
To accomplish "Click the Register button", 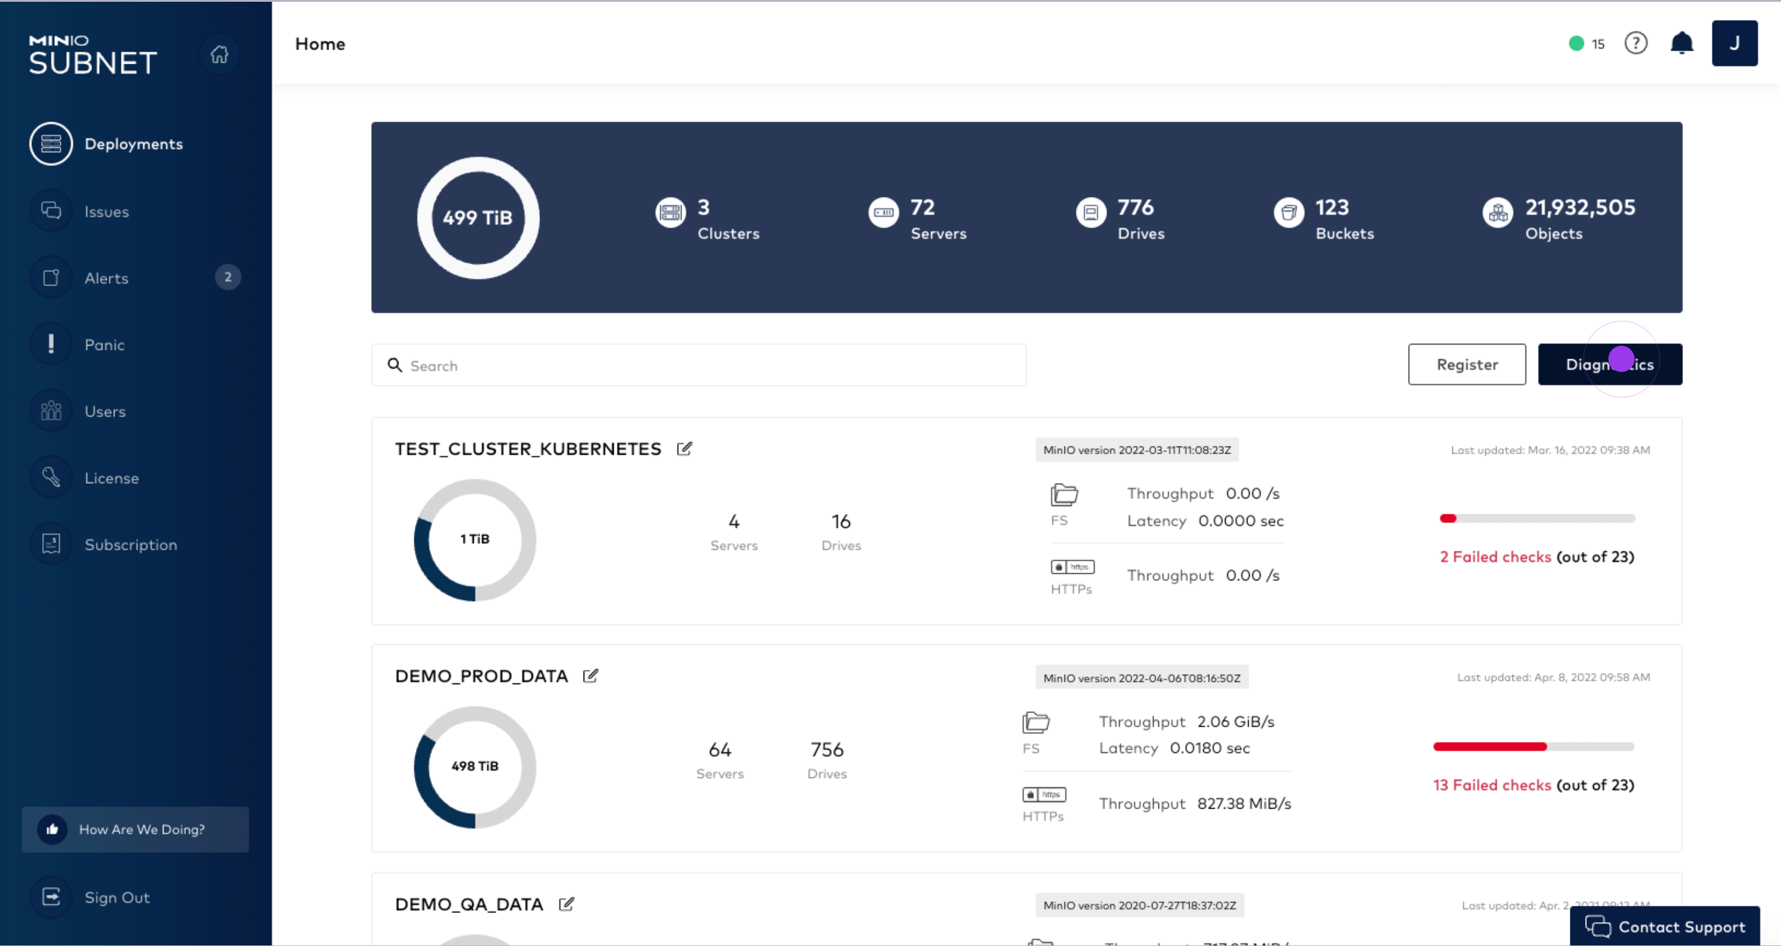I will coord(1467,364).
